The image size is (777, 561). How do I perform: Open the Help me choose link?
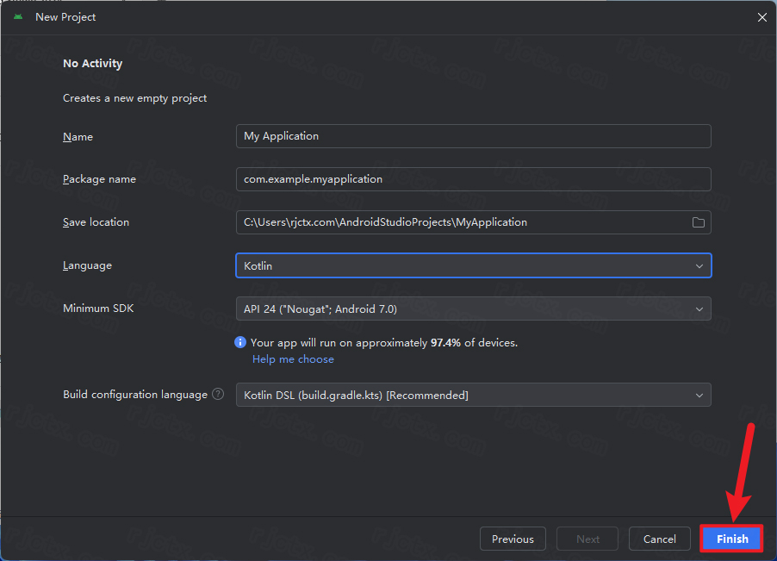tap(294, 359)
